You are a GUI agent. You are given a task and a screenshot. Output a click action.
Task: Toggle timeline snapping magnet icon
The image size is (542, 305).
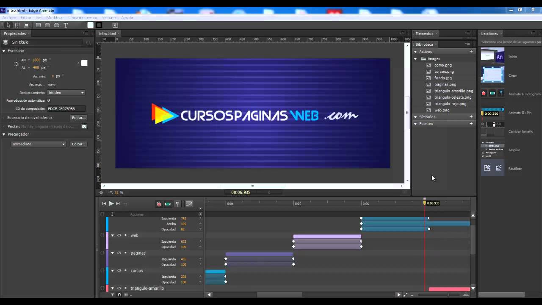tap(119, 294)
